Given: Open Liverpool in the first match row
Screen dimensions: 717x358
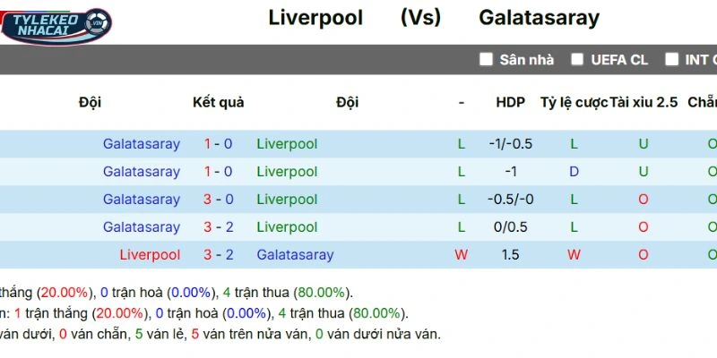Looking at the screenshot, I should pos(287,144).
